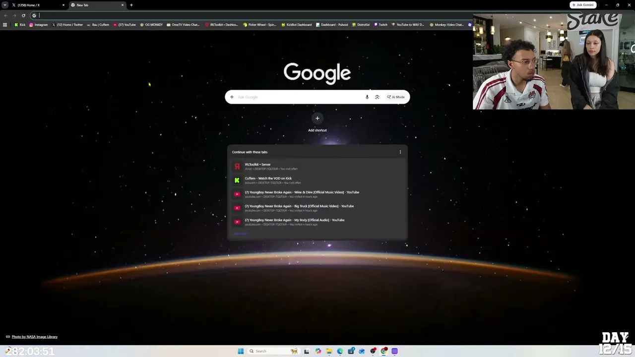This screenshot has height=357, width=635.
Task: Click the IRLToolkit red icon in suggestions
Action: click(237, 167)
